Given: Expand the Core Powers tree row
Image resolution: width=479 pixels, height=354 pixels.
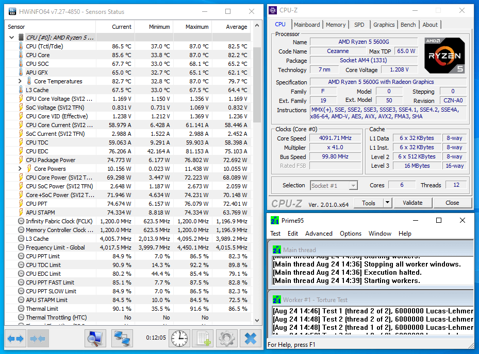Looking at the screenshot, I should pos(20,169).
